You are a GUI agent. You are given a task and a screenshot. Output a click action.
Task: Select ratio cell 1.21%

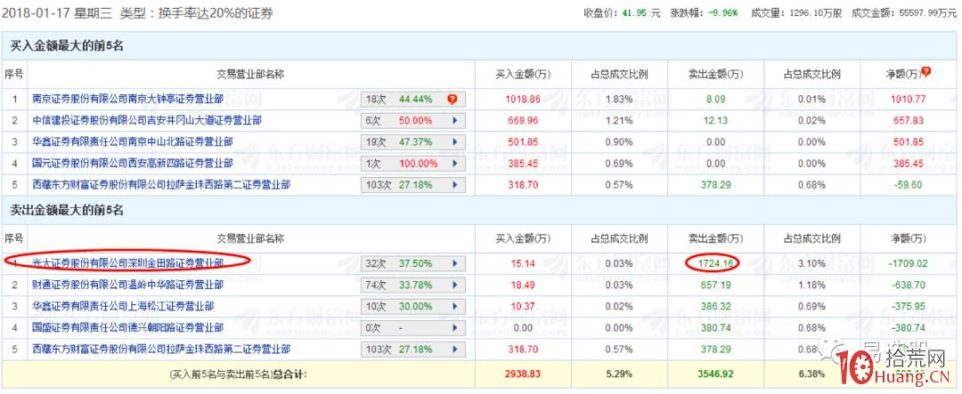coord(618,121)
